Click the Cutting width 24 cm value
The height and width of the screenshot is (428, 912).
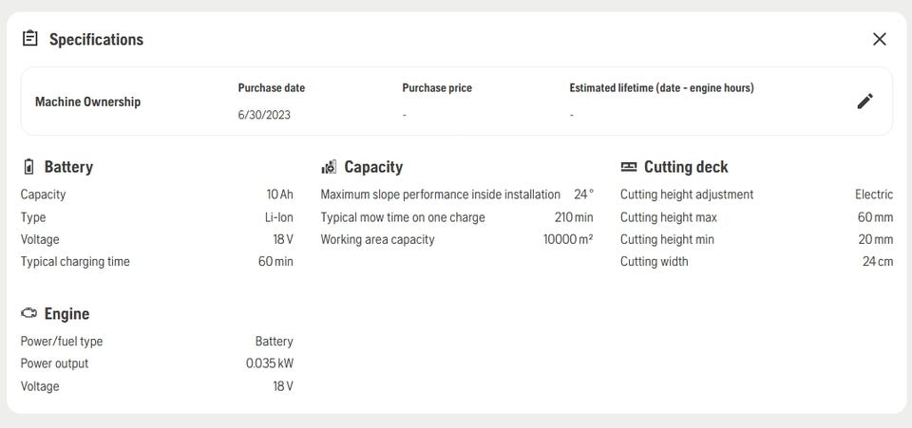(x=878, y=261)
